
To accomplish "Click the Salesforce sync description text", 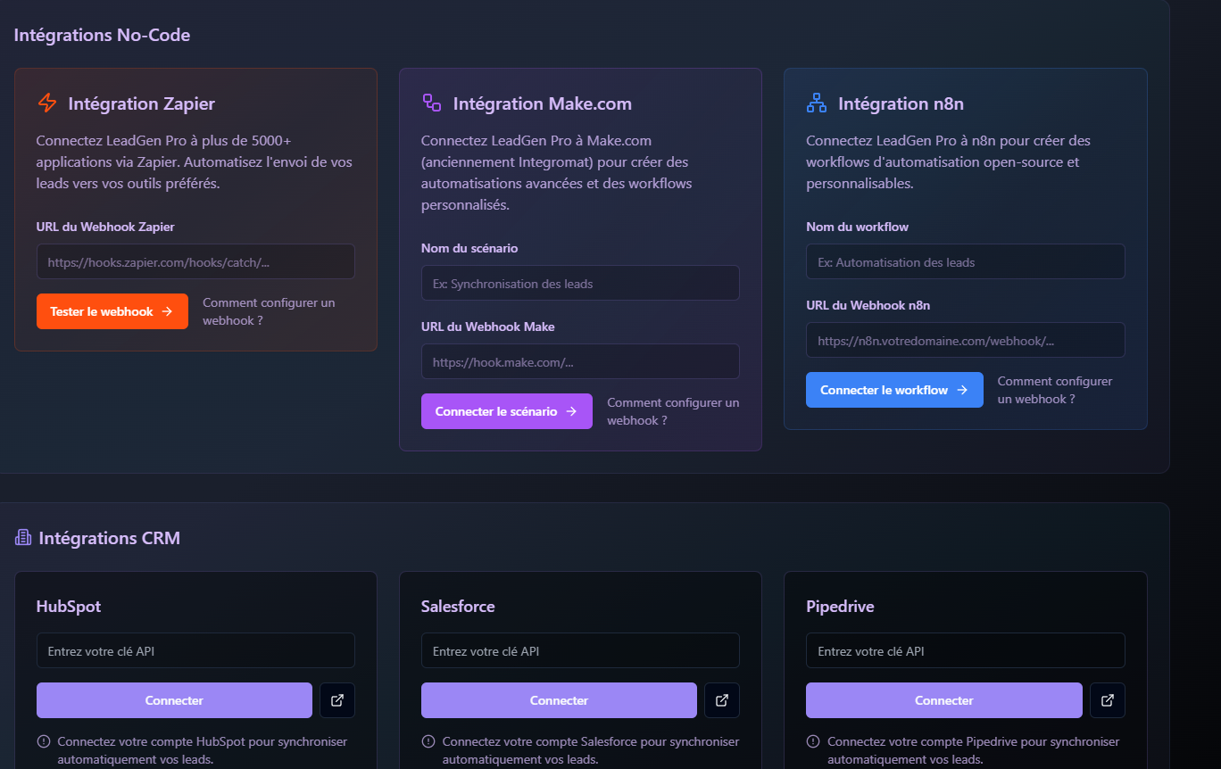I will (591, 750).
